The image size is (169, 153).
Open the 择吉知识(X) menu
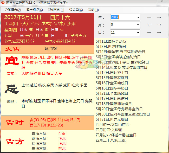tap(34, 10)
